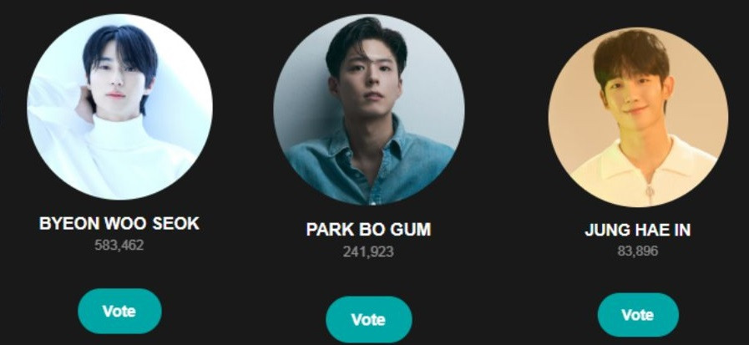The width and height of the screenshot is (749, 345).
Task: Click the PARK BO GUM name label
Action: coord(368,230)
